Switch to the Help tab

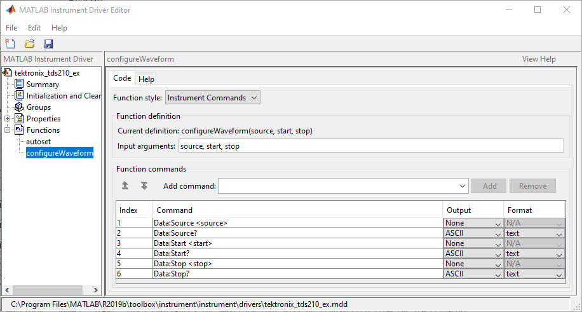tap(146, 79)
